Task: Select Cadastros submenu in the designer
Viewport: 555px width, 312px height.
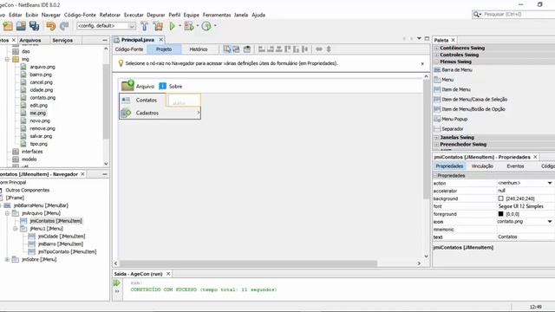Action: (160, 114)
